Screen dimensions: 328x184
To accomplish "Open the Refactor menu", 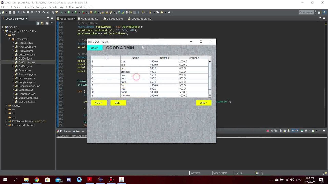I will (29, 7).
